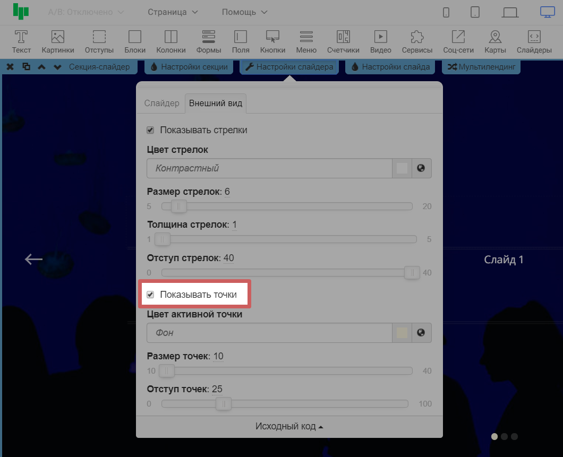
Task: Open Настройки секции settings
Action: tap(189, 67)
